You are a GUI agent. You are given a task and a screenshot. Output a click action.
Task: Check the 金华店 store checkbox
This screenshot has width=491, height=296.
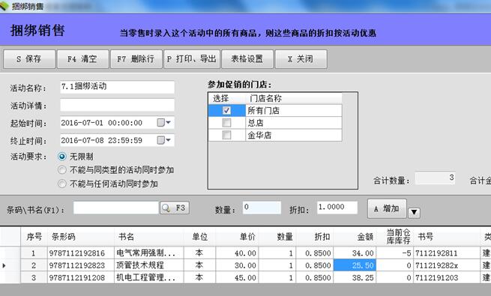point(226,135)
